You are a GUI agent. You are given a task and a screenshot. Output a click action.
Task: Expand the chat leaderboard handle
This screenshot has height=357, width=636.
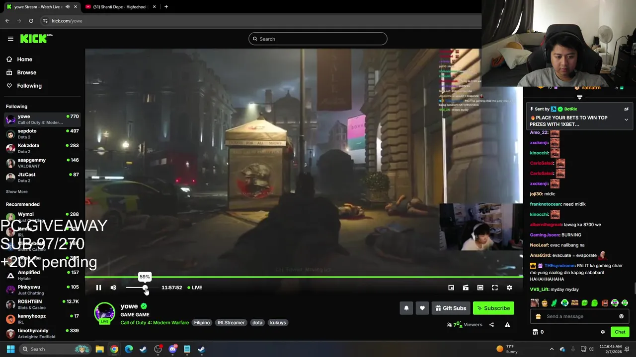coord(579,97)
